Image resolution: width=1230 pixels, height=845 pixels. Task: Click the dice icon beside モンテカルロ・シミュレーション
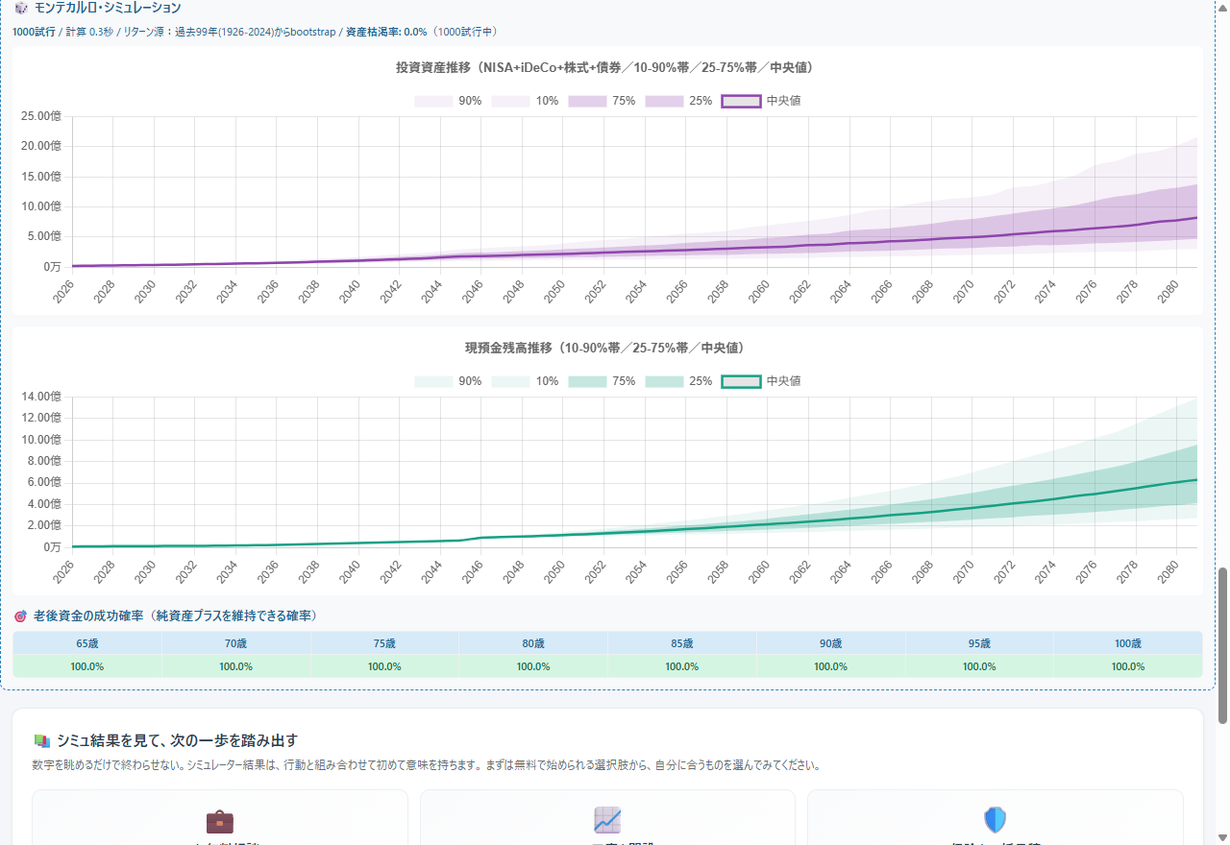21,8
